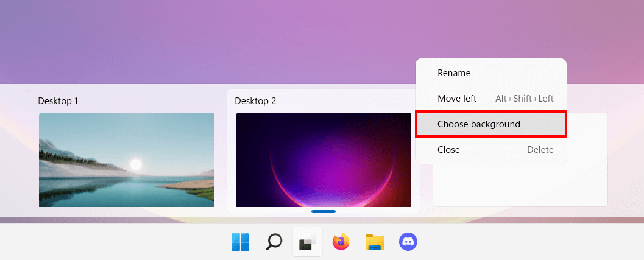Switch to the Desktop 1 lake thumbnail
The height and width of the screenshot is (260, 644).
pyautogui.click(x=127, y=160)
